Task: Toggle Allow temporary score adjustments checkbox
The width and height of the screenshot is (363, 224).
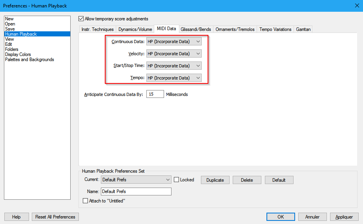Action: pyautogui.click(x=81, y=19)
